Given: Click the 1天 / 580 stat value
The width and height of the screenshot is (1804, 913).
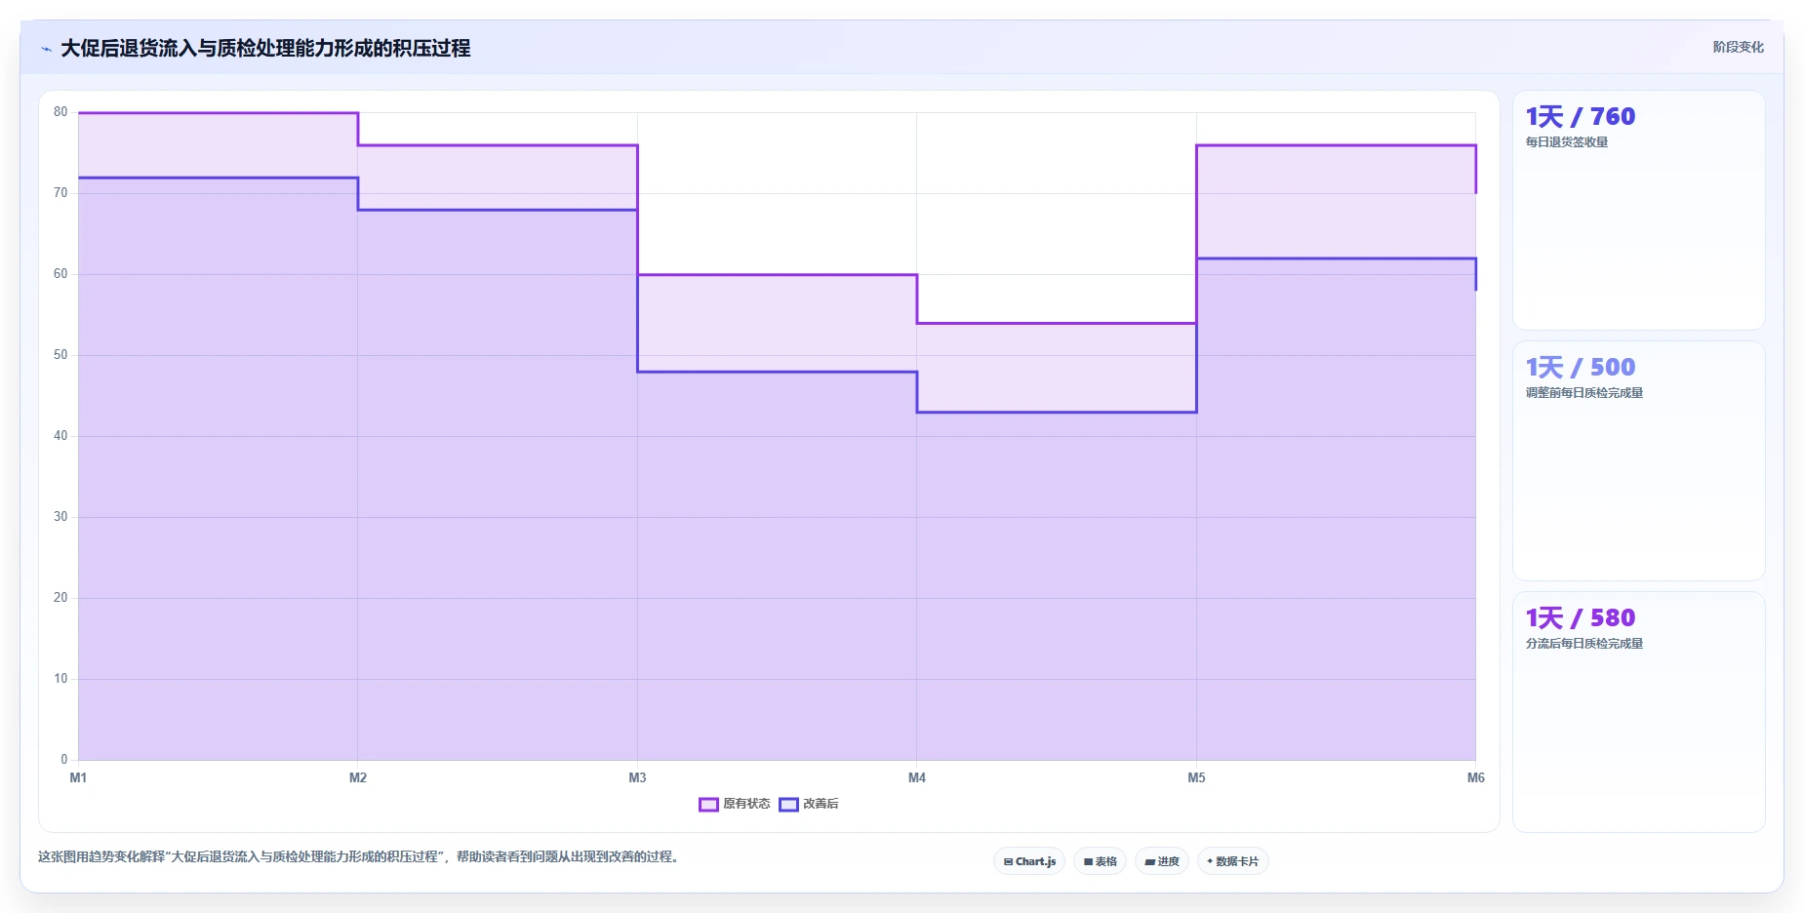Looking at the screenshot, I should click(1581, 617).
